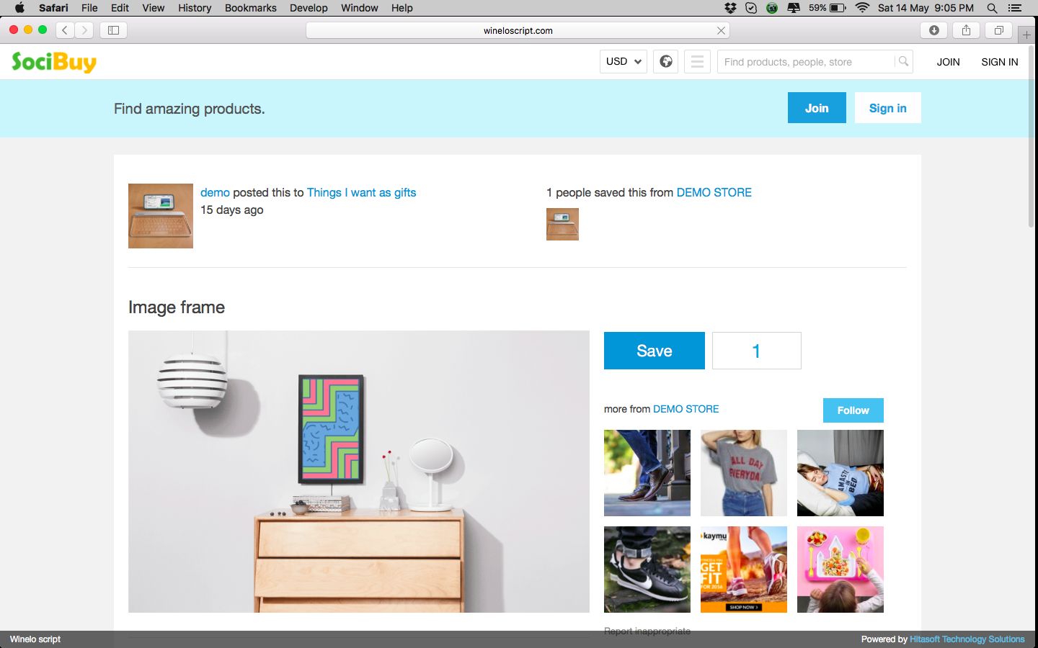Follow DEMO STORE with the Follow button
Viewport: 1038px width, 648px height.
click(853, 410)
